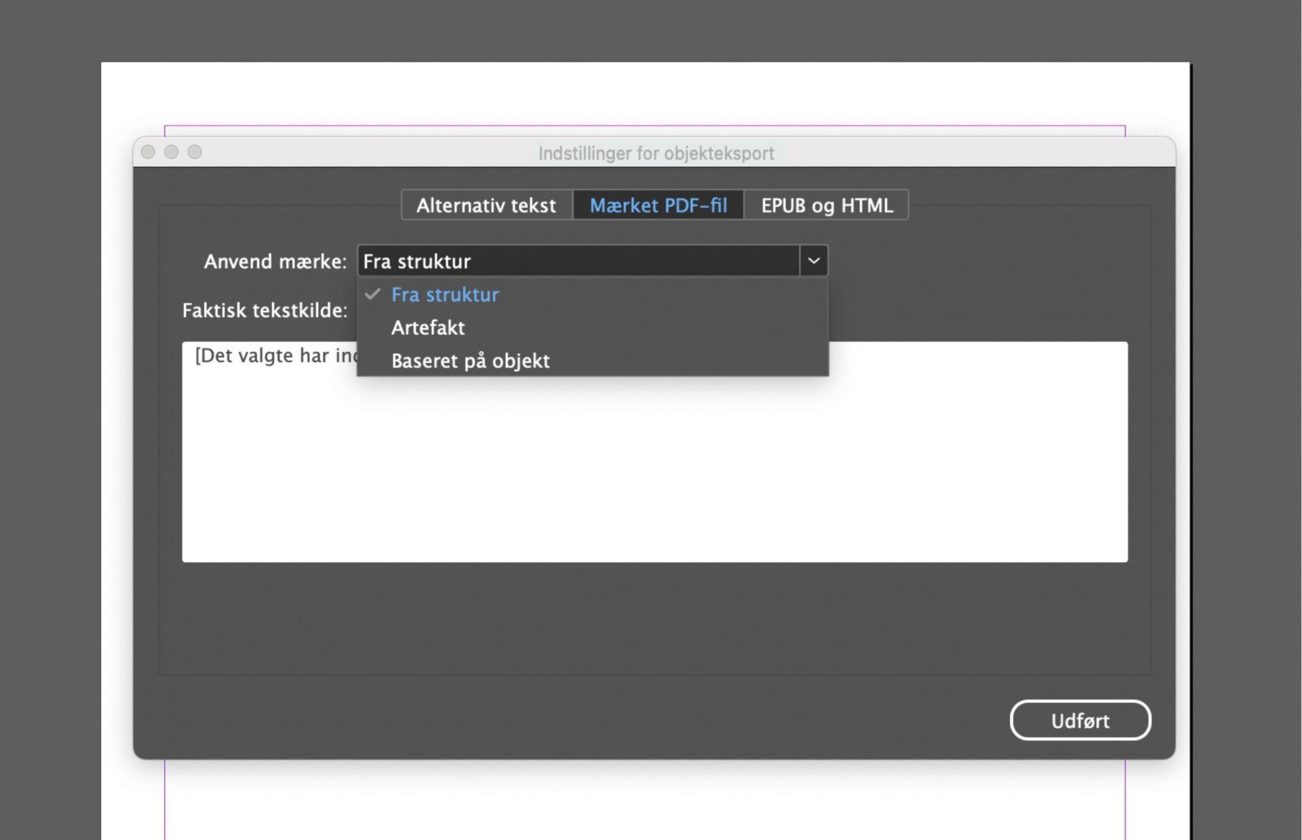The width and height of the screenshot is (1302, 840).
Task: Select the Mærket PDF-fil tab
Action: point(658,205)
